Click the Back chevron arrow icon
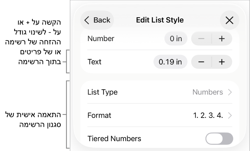Image resolution: width=250 pixels, height=151 pixels. [87, 20]
